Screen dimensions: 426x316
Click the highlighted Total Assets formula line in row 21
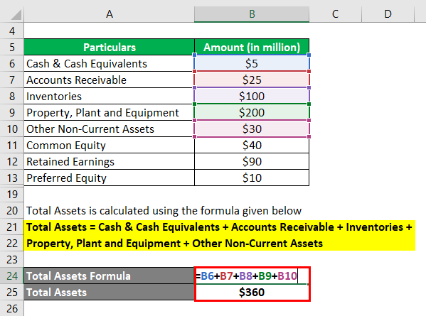220,227
